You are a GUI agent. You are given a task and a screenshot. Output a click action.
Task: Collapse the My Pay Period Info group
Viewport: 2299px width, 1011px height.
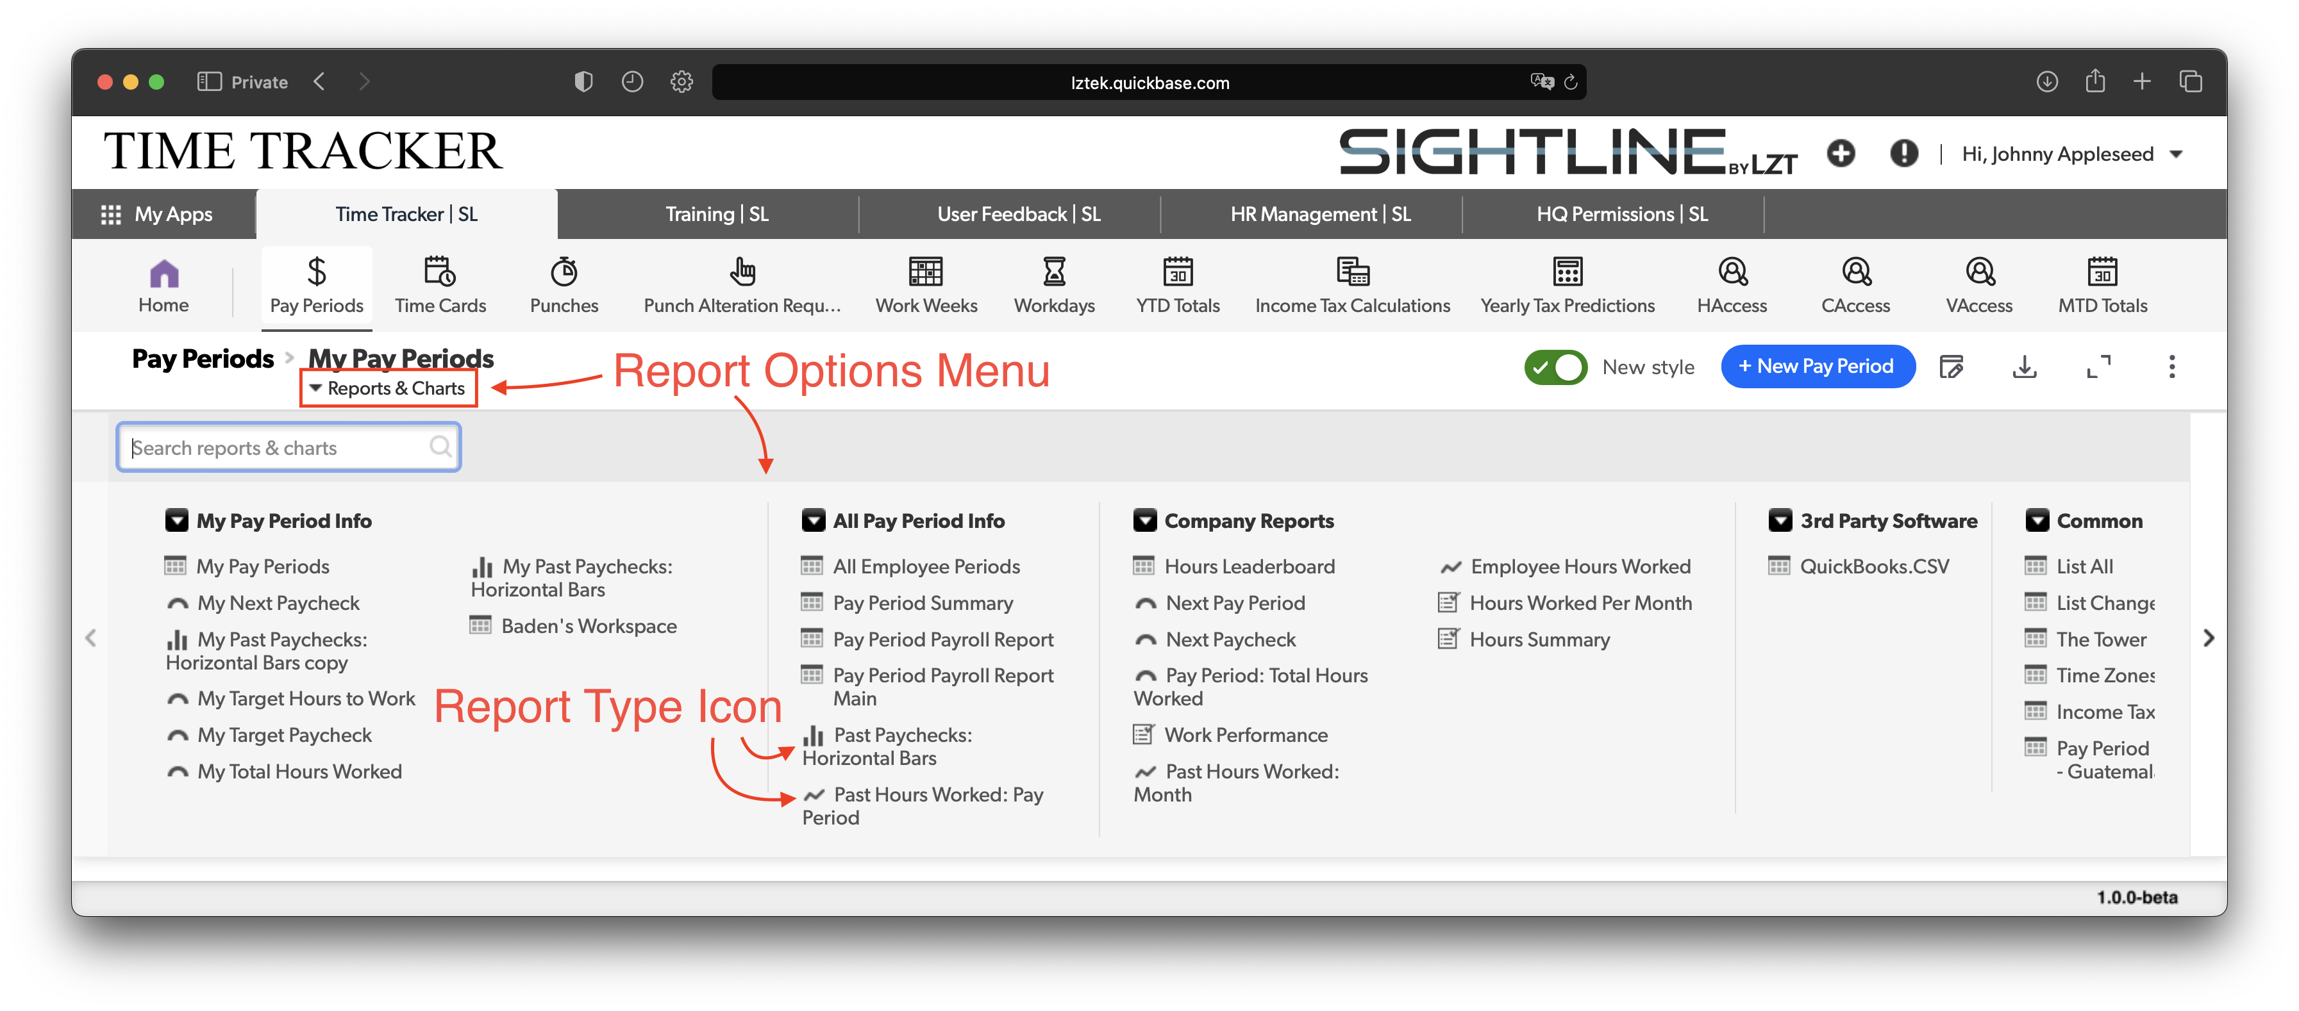tap(177, 521)
